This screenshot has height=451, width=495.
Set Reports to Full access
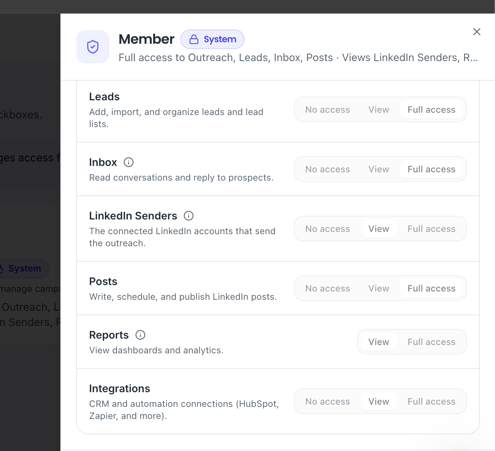coord(432,342)
